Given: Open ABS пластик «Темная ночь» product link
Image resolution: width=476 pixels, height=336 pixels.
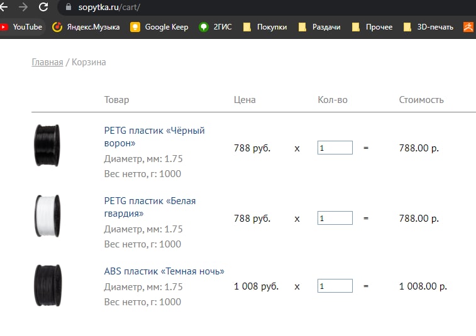Looking at the screenshot, I should point(164,271).
